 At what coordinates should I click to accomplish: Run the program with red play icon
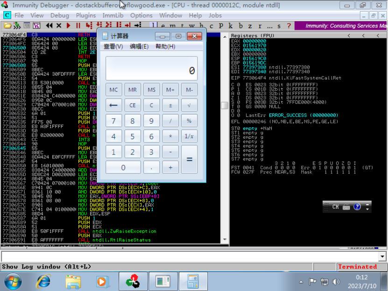tap(69, 26)
